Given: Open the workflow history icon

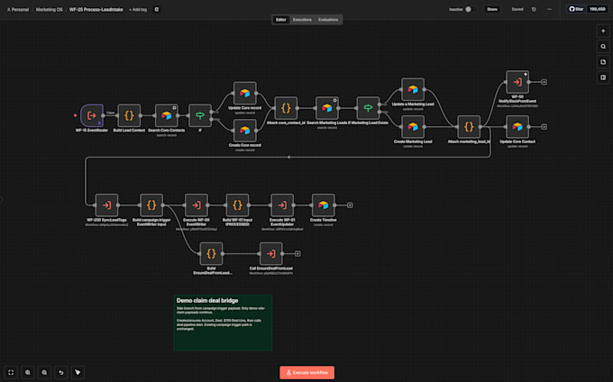Looking at the screenshot, I should click(x=534, y=9).
